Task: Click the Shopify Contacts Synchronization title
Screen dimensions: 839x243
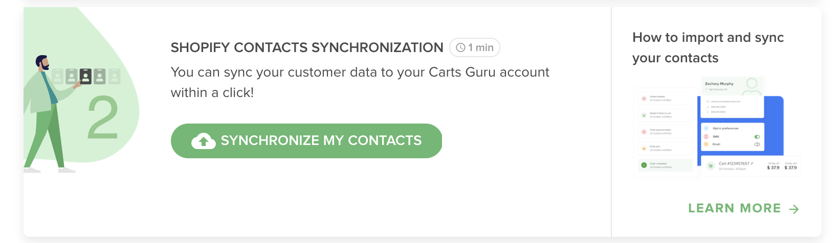Action: 307,47
